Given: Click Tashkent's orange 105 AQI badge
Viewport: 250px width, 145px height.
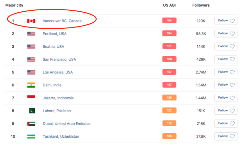Looking at the screenshot, I should click(x=169, y=136).
